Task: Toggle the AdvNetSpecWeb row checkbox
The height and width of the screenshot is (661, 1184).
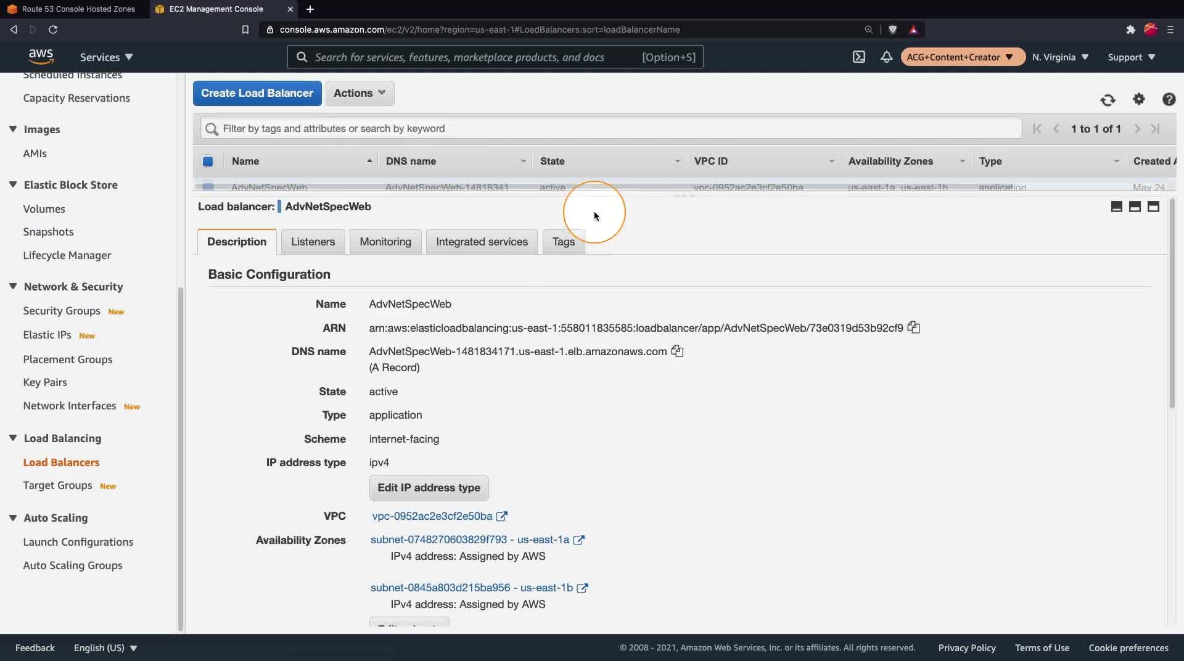Action: pos(208,187)
